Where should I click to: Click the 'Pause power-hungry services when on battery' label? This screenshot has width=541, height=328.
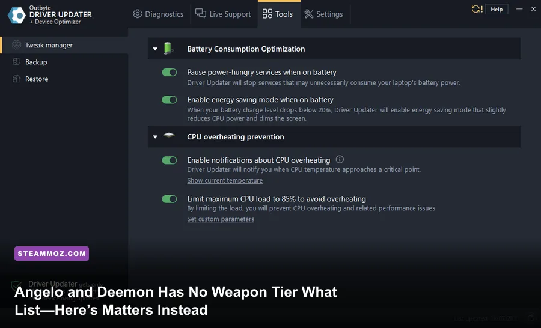[x=262, y=73]
